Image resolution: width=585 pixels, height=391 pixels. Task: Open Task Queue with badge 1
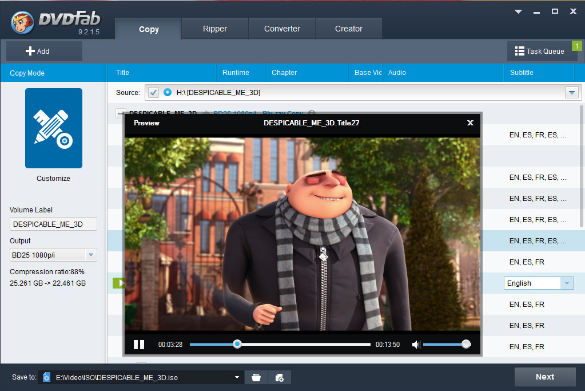(542, 51)
